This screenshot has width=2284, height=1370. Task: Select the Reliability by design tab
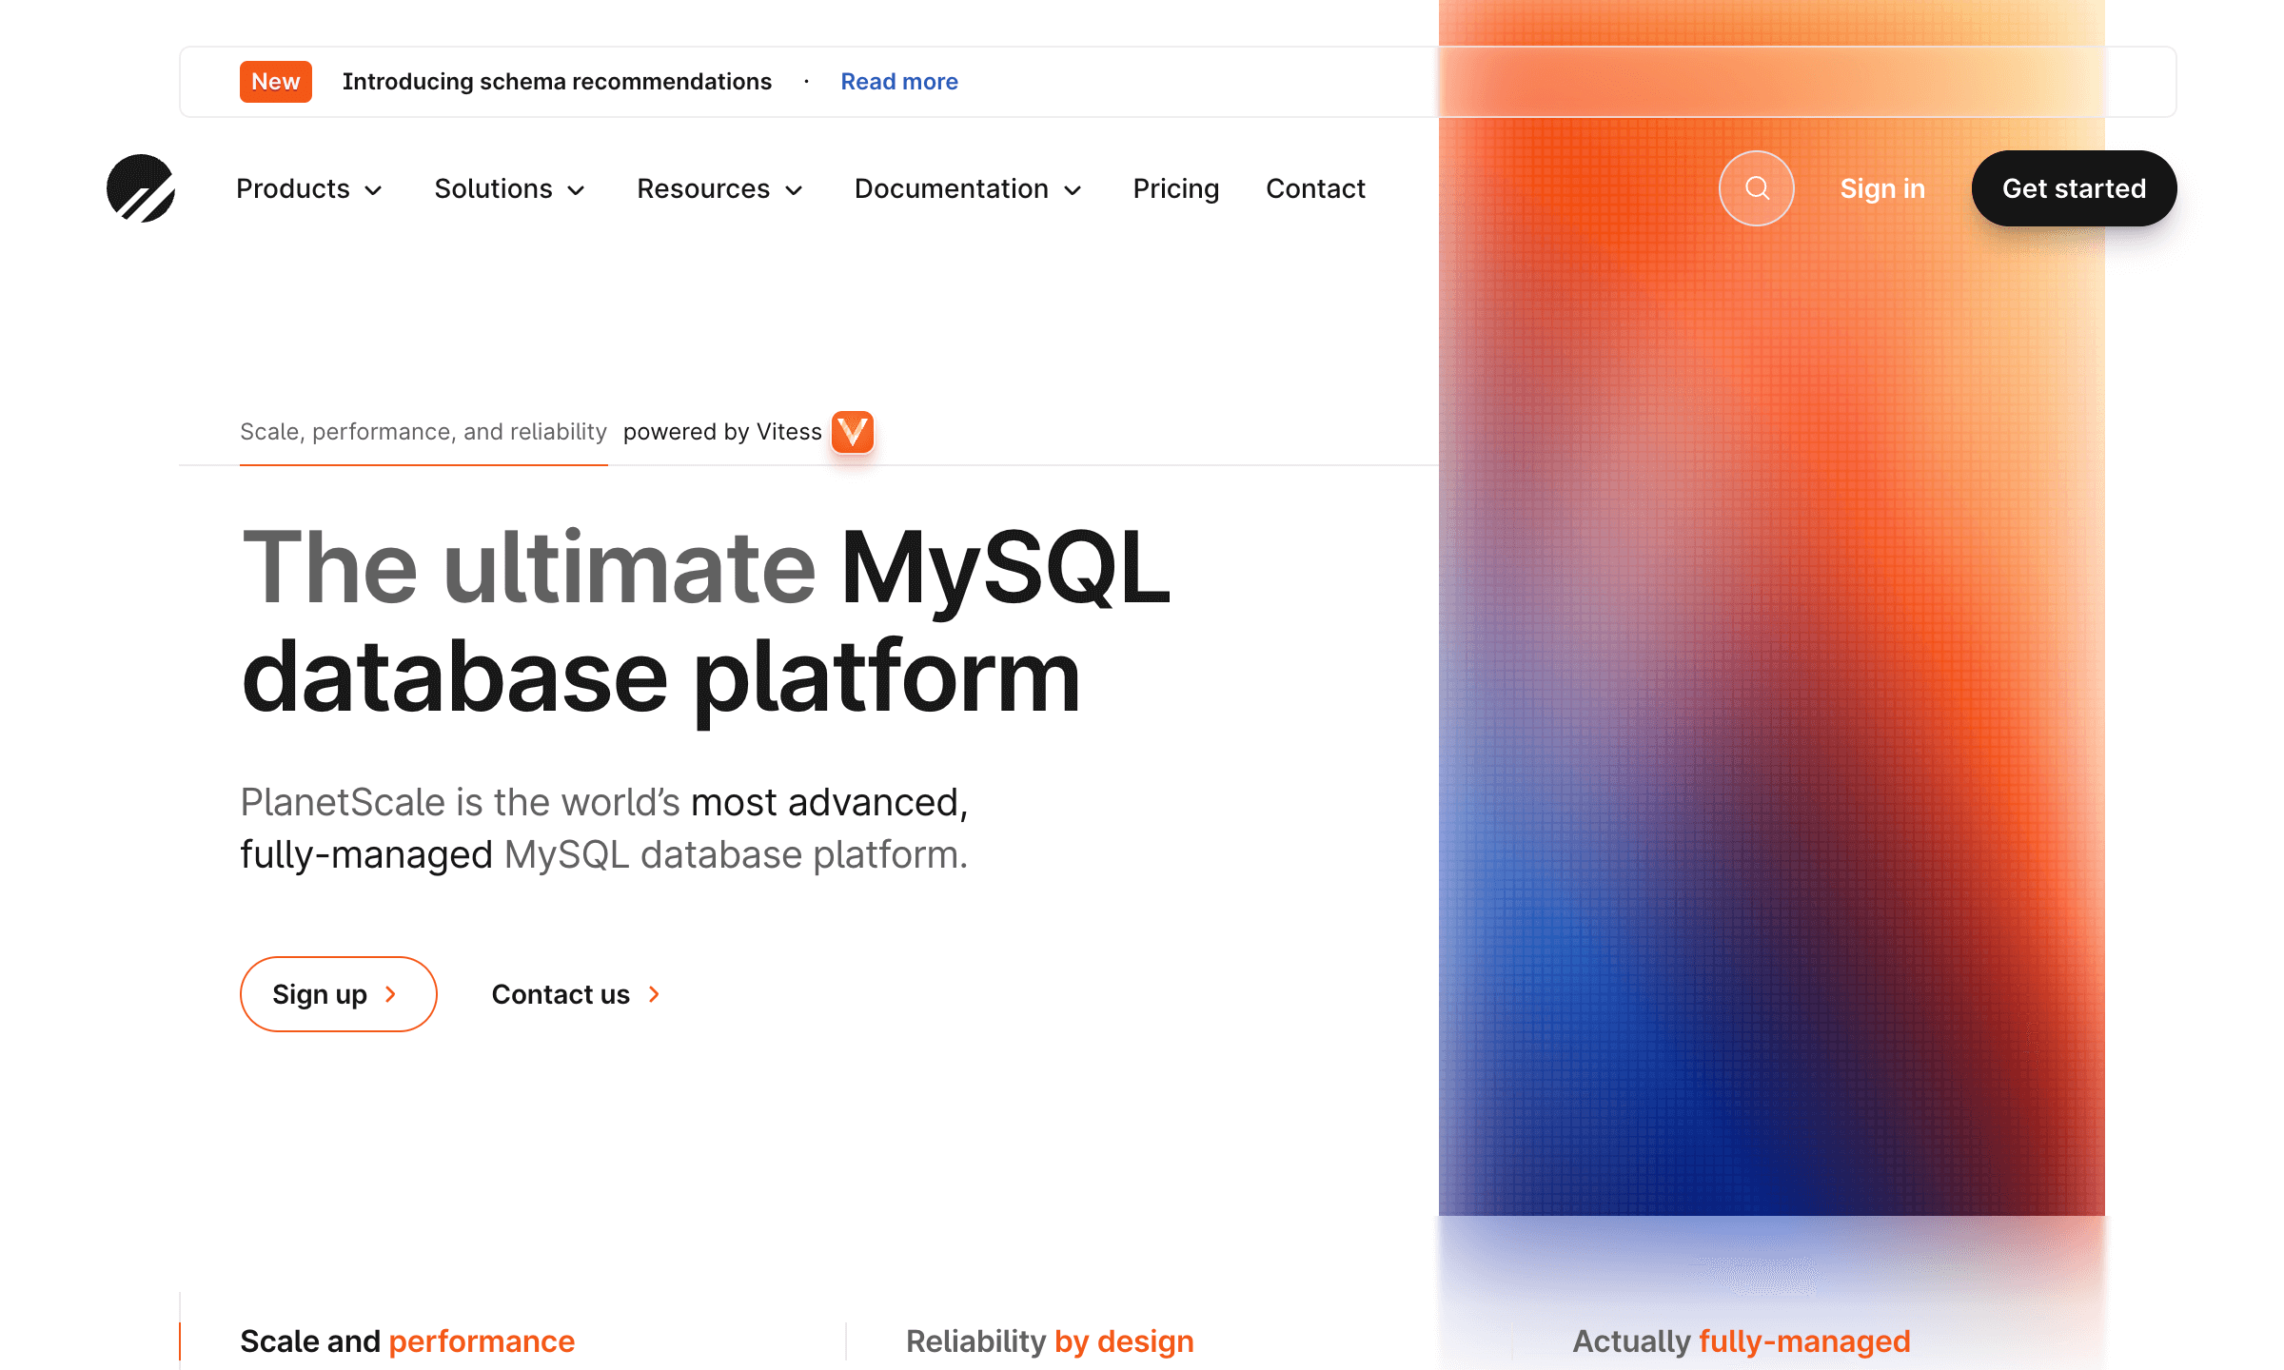(x=1050, y=1341)
